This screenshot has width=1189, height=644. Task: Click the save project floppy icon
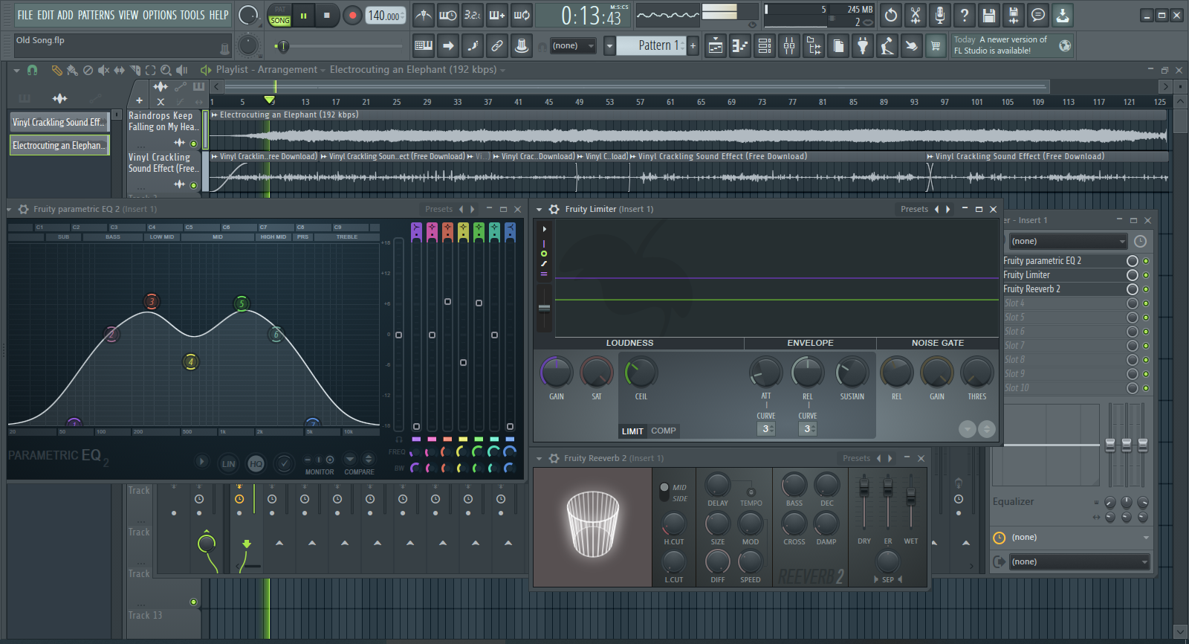point(988,15)
